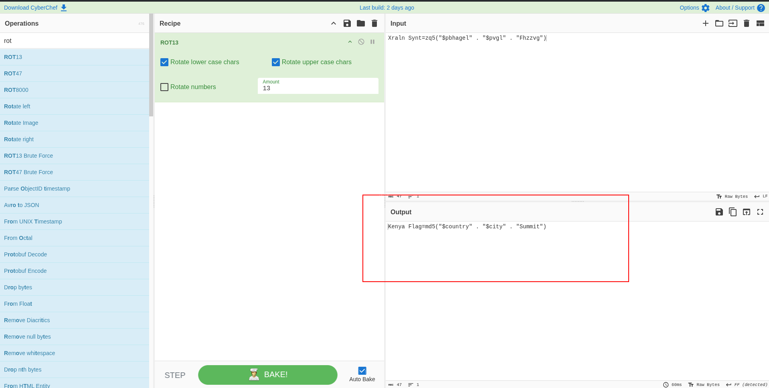This screenshot has width=769, height=388.
Task: Choose the Drop bytes operation
Action: click(x=75, y=287)
